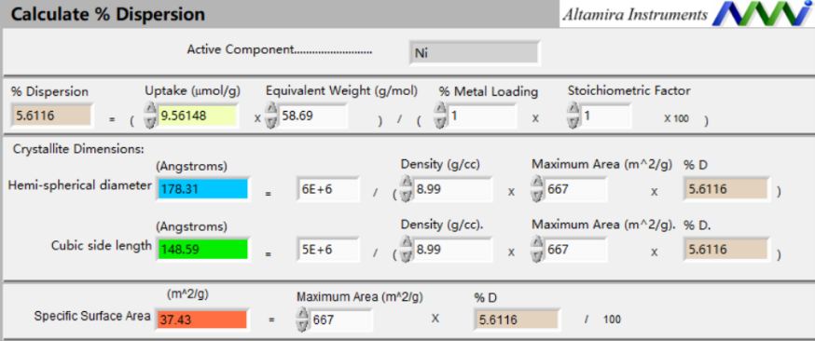Click the Equivalent Weight field showing 58.69
815x341 pixels.
(313, 116)
